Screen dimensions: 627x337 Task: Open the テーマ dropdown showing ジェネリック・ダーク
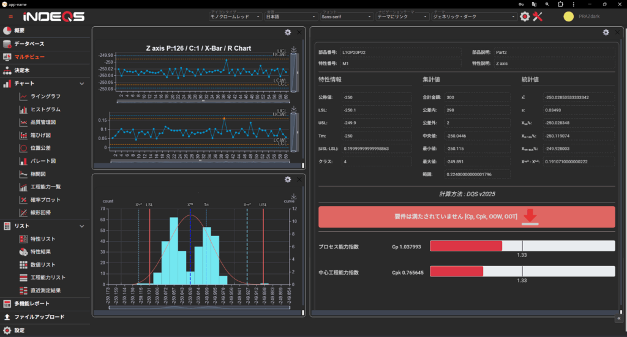pos(472,17)
